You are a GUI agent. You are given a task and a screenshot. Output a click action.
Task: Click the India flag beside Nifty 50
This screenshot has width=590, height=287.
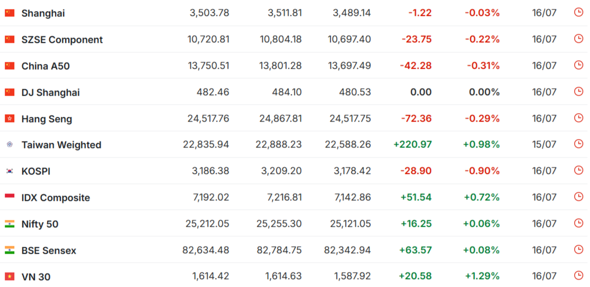pyautogui.click(x=10, y=224)
